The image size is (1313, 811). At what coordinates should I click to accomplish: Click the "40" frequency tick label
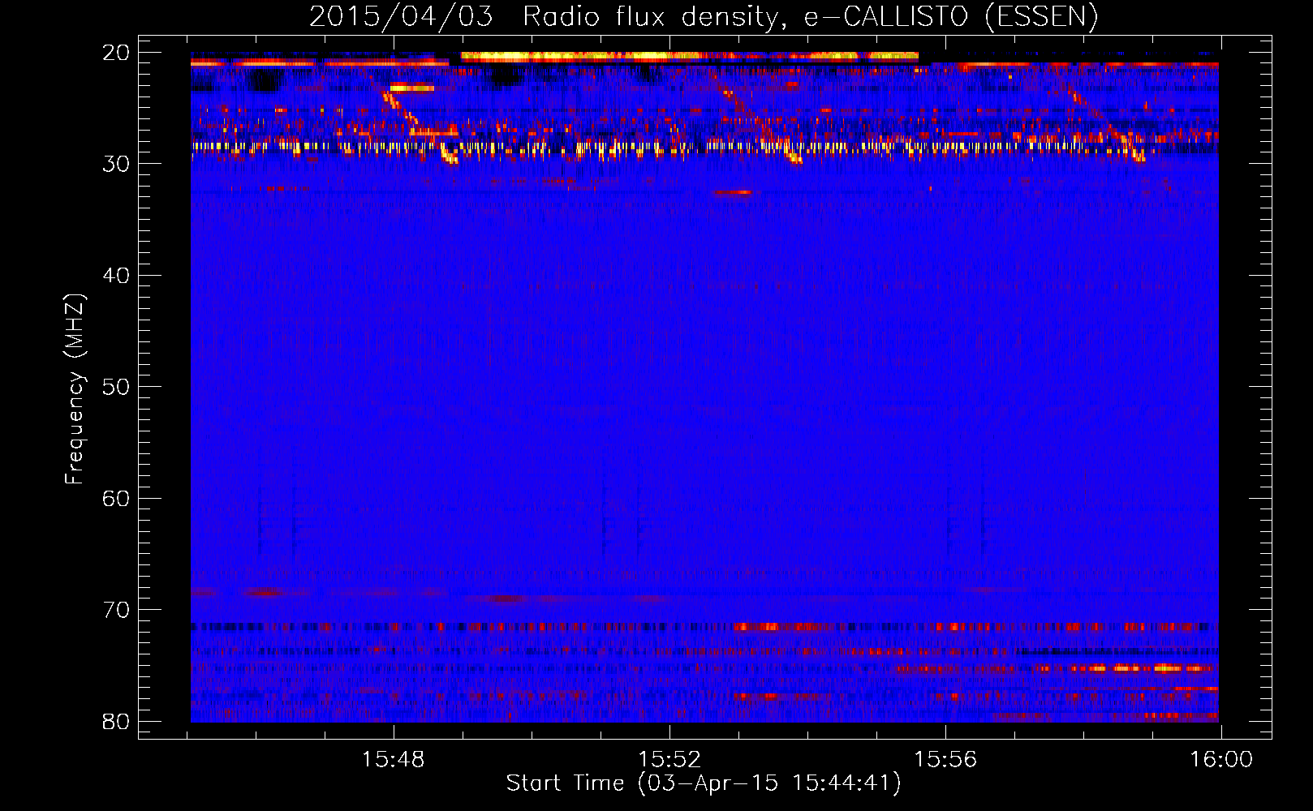117,276
